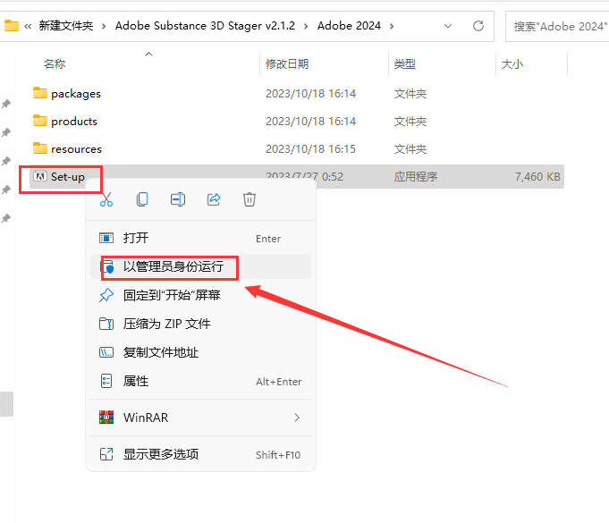Click the breadcrumb overflow double-chevron
Image resolution: width=609 pixels, height=523 pixels.
tap(28, 27)
